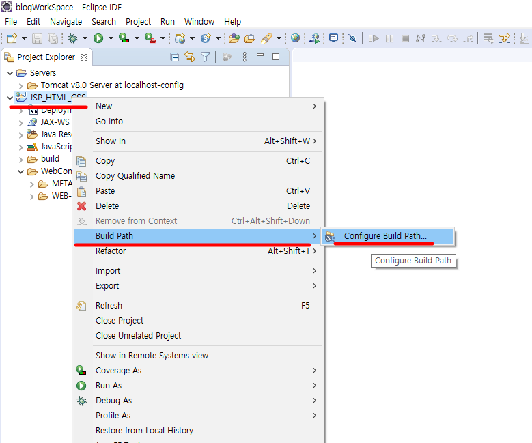532x443 pixels.
Task: Click the Open Type folder icon
Action: pos(234,38)
